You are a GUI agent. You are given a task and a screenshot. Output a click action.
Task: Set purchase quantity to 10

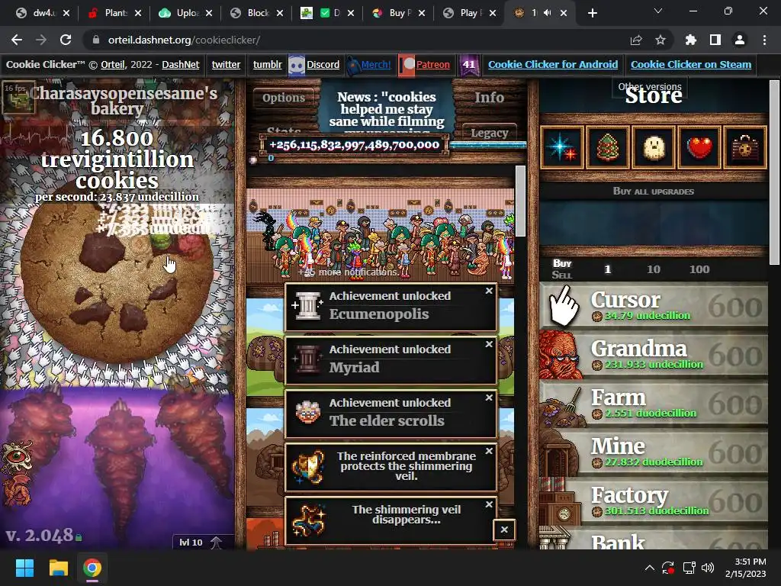653,269
